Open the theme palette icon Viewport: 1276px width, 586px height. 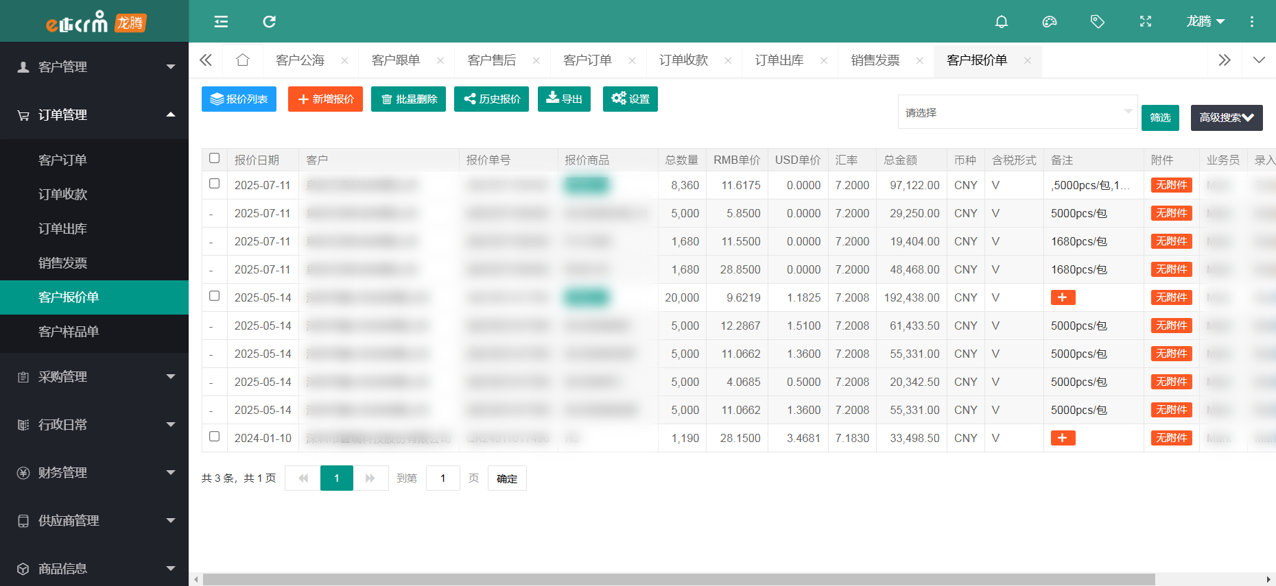pyautogui.click(x=1049, y=22)
